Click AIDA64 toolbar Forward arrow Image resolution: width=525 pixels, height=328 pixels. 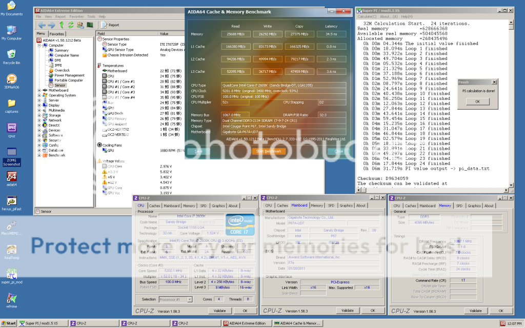[x=51, y=25]
